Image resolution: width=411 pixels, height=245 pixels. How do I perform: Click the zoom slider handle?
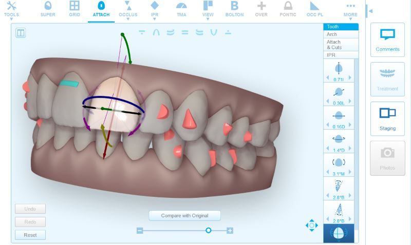(x=208, y=231)
